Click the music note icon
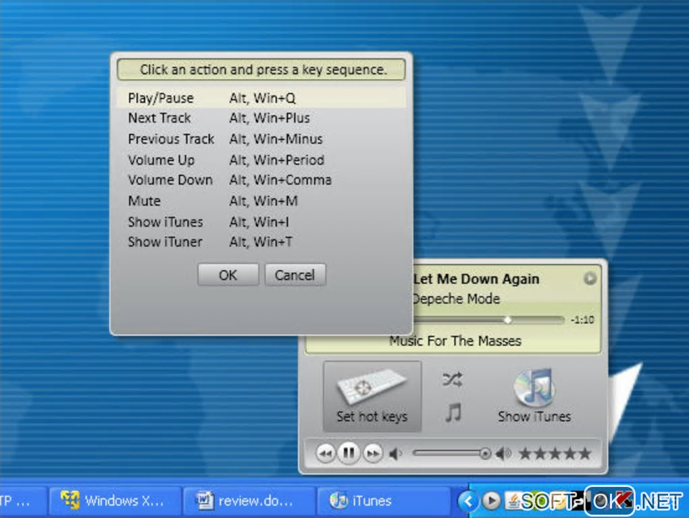The width and height of the screenshot is (689, 518). (453, 412)
